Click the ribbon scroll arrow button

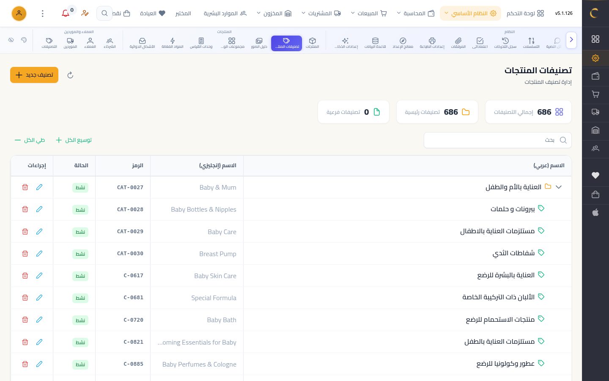[x=571, y=40]
